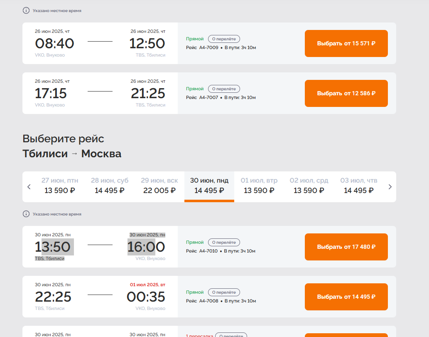The image size is (429, 337).
Task: Open flight details for flight A4-7009
Action: point(224,39)
